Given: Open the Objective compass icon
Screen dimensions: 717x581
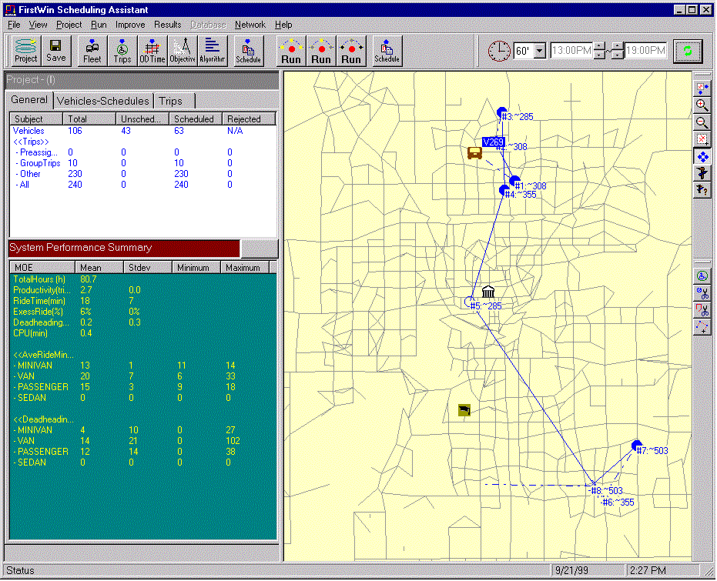Looking at the screenshot, I should point(183,51).
